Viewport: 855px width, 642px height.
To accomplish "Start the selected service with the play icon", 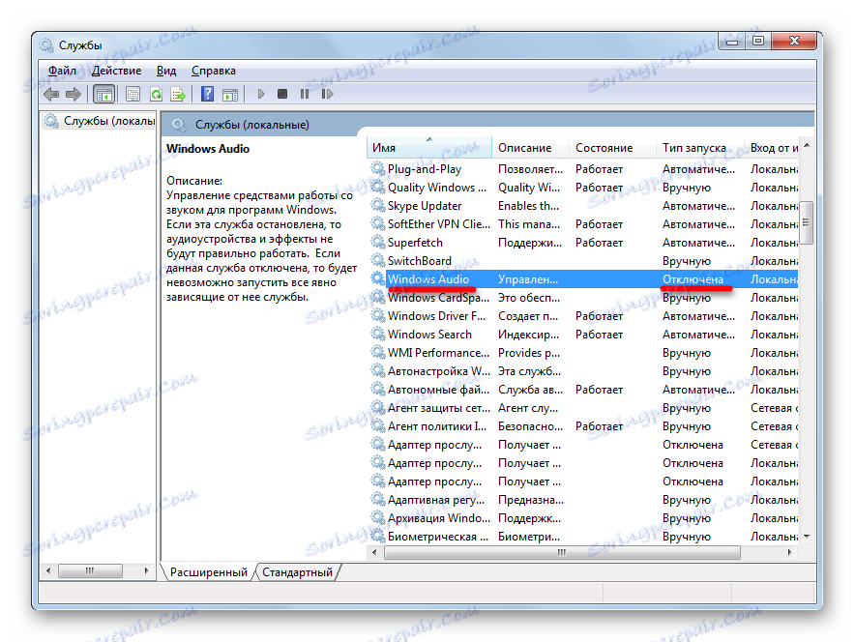I will pos(261,94).
